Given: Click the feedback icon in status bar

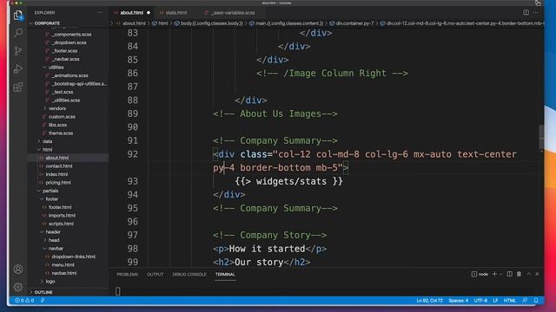Looking at the screenshot, I should coord(525,301).
